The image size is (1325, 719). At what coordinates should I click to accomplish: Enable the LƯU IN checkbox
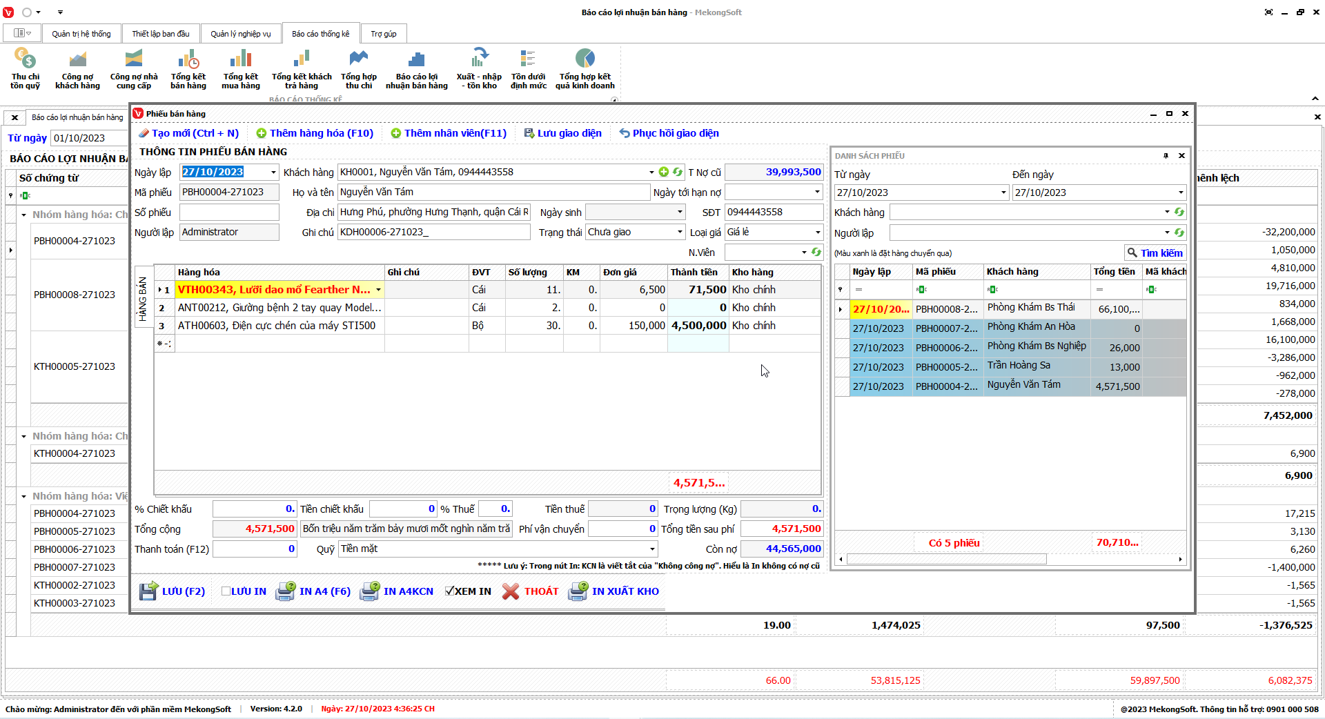coord(226,591)
